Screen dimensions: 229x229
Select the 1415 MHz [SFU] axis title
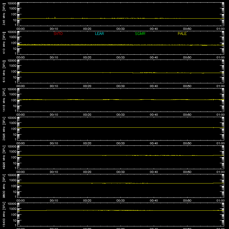4,100
